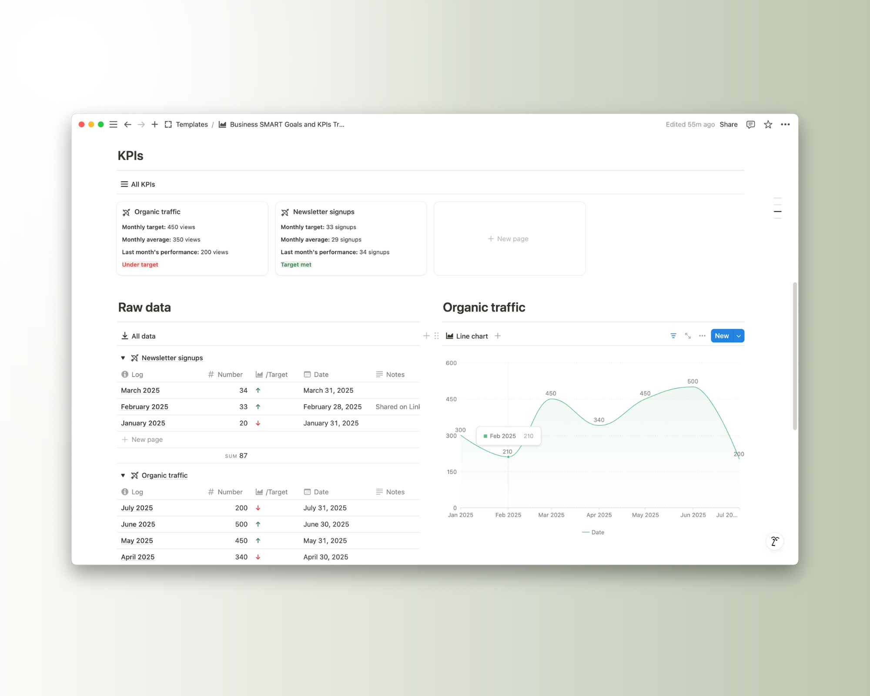Viewport: 870px width, 696px height.
Task: Collapse the Newsletter signups table group
Action: pos(123,358)
